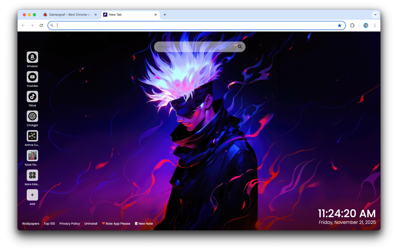
Task: Open the Amazon shortcut icon
Action: (x=32, y=57)
